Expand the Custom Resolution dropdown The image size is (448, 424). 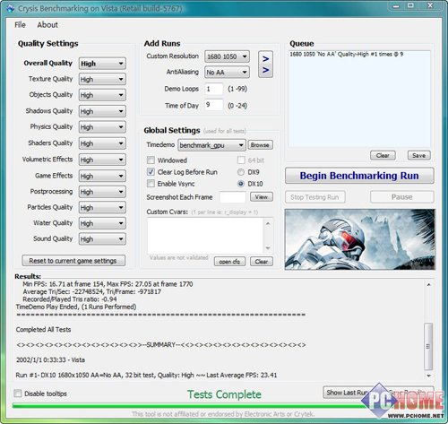227,56
